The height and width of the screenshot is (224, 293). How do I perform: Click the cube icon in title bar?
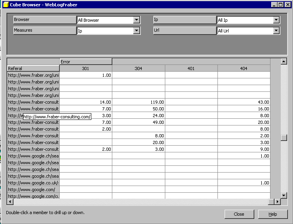[x=5, y=4]
